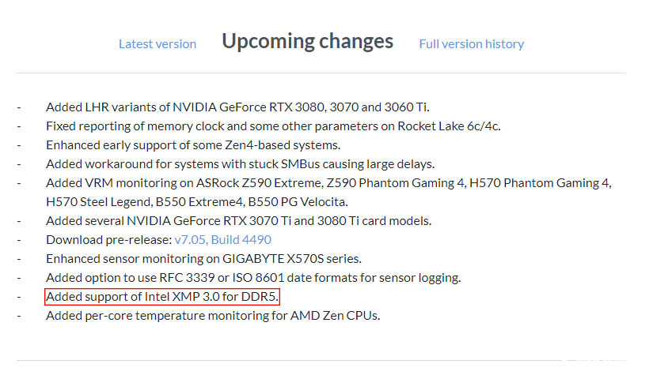Click the 'Download pre-release:' label text
The height and width of the screenshot is (375, 668).
(108, 240)
